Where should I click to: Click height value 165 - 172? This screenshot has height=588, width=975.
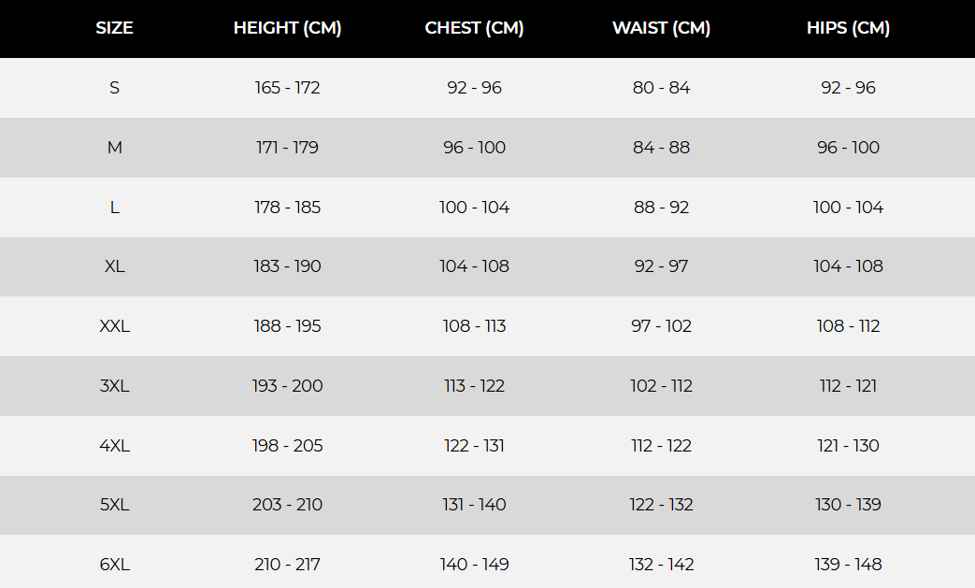click(287, 88)
